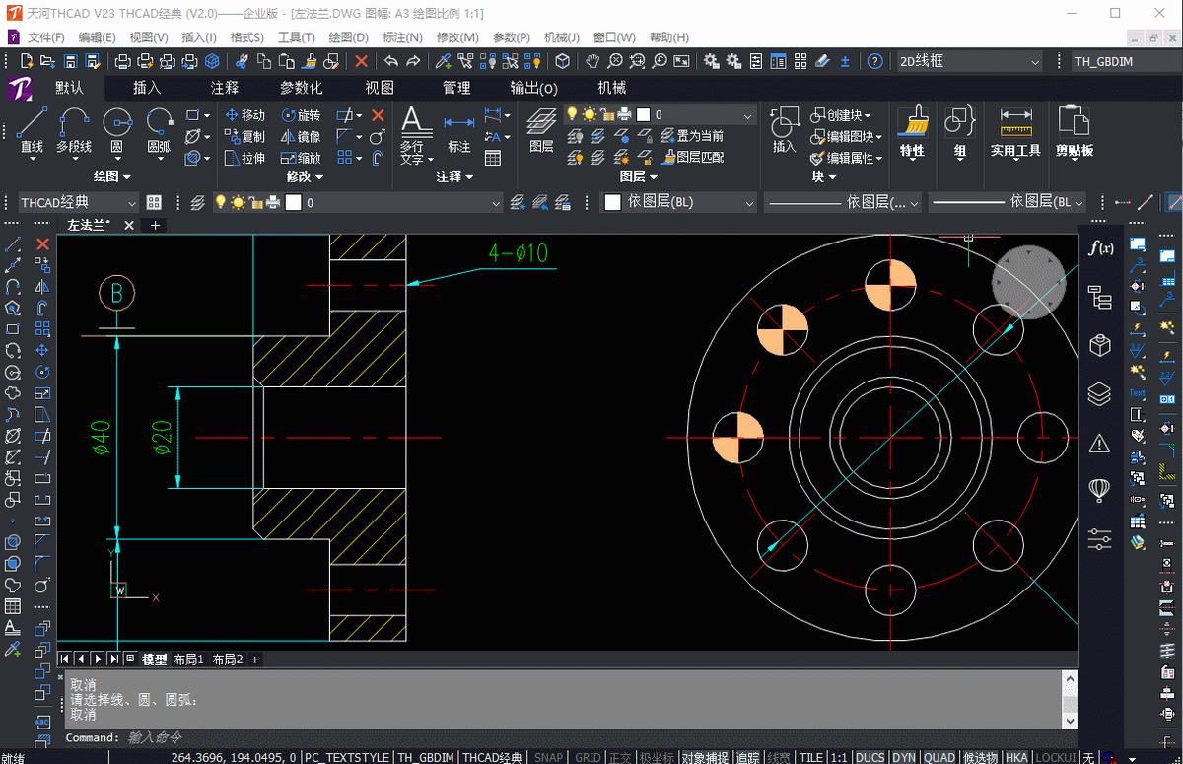Expand the THCAD经典 workspace dropdown

(79, 202)
